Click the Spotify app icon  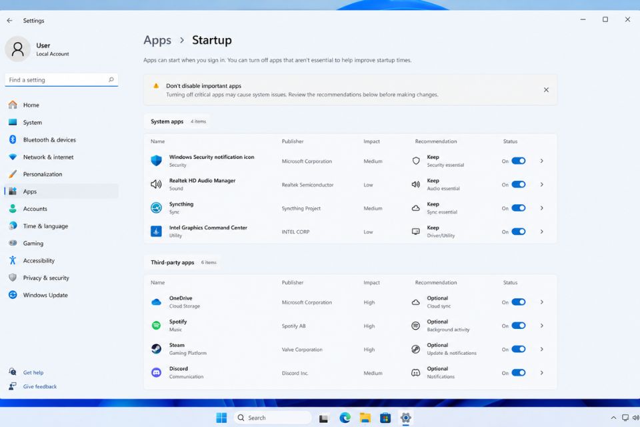coord(156,326)
